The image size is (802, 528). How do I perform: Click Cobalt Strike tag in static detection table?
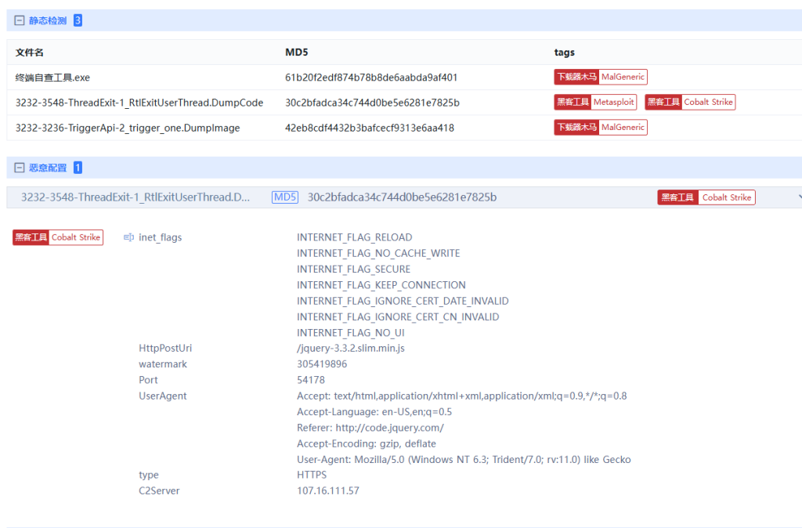click(707, 103)
